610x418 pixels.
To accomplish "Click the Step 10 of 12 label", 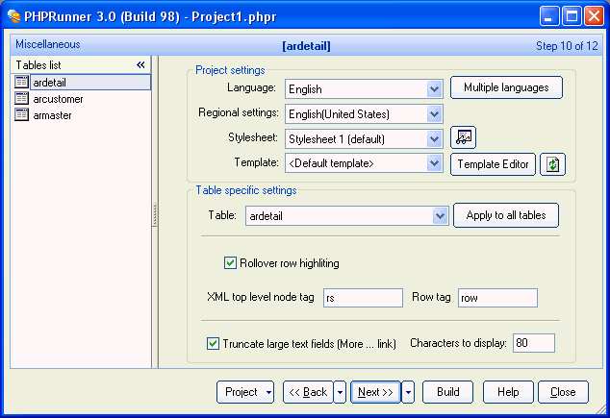I will tap(567, 46).
